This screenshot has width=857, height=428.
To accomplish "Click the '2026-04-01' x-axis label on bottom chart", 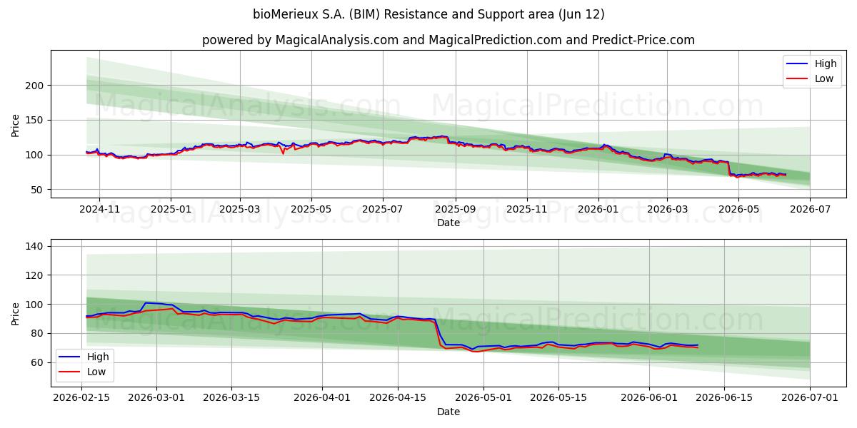I will click(x=321, y=399).
